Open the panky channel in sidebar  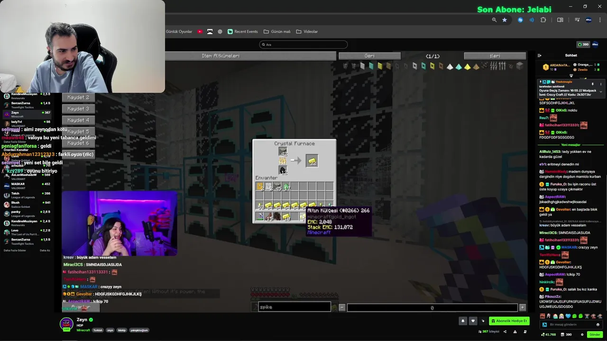pyautogui.click(x=27, y=214)
